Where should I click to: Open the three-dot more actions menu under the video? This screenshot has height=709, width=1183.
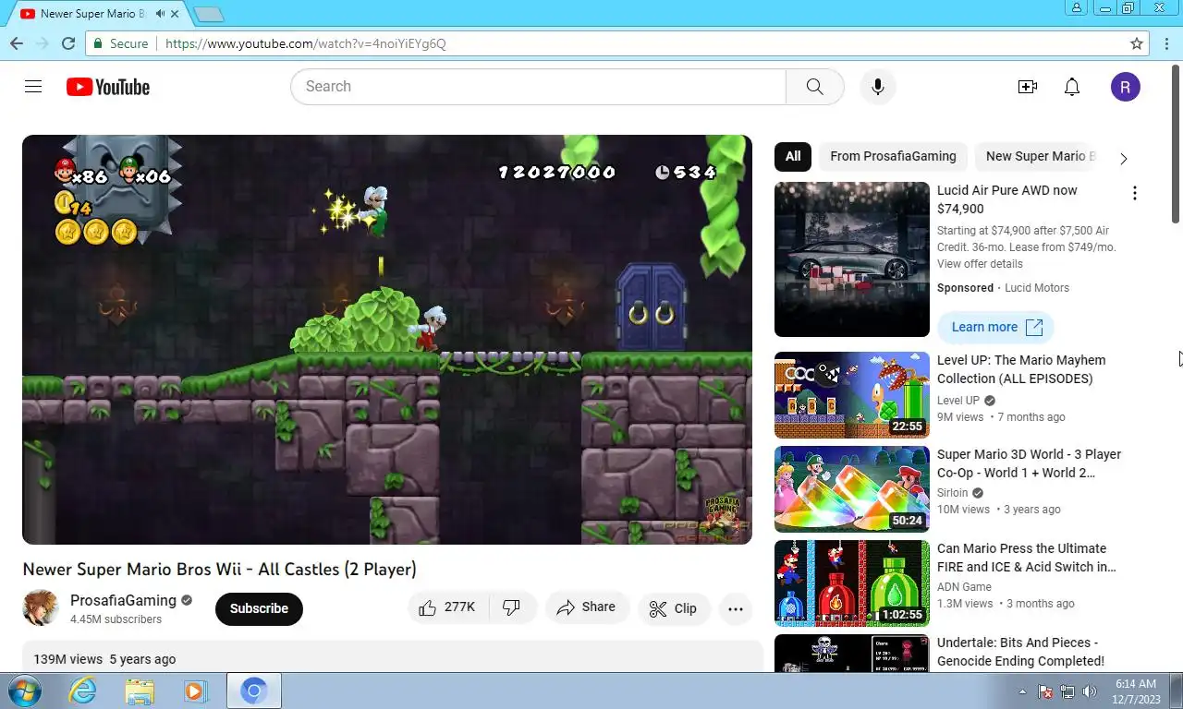click(736, 608)
